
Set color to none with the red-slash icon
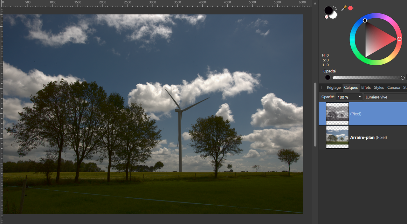pyautogui.click(x=327, y=17)
